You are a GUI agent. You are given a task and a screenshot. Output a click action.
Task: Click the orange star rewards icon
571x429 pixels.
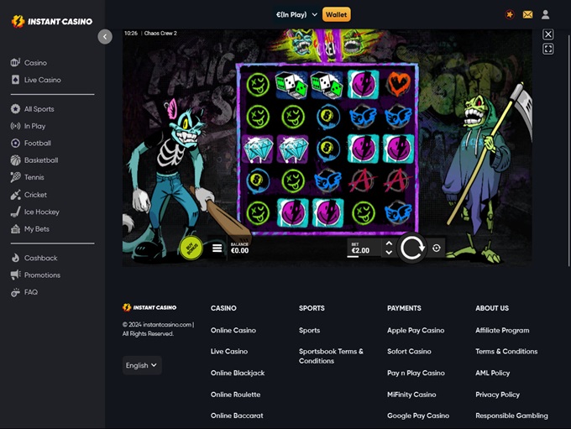tap(510, 14)
